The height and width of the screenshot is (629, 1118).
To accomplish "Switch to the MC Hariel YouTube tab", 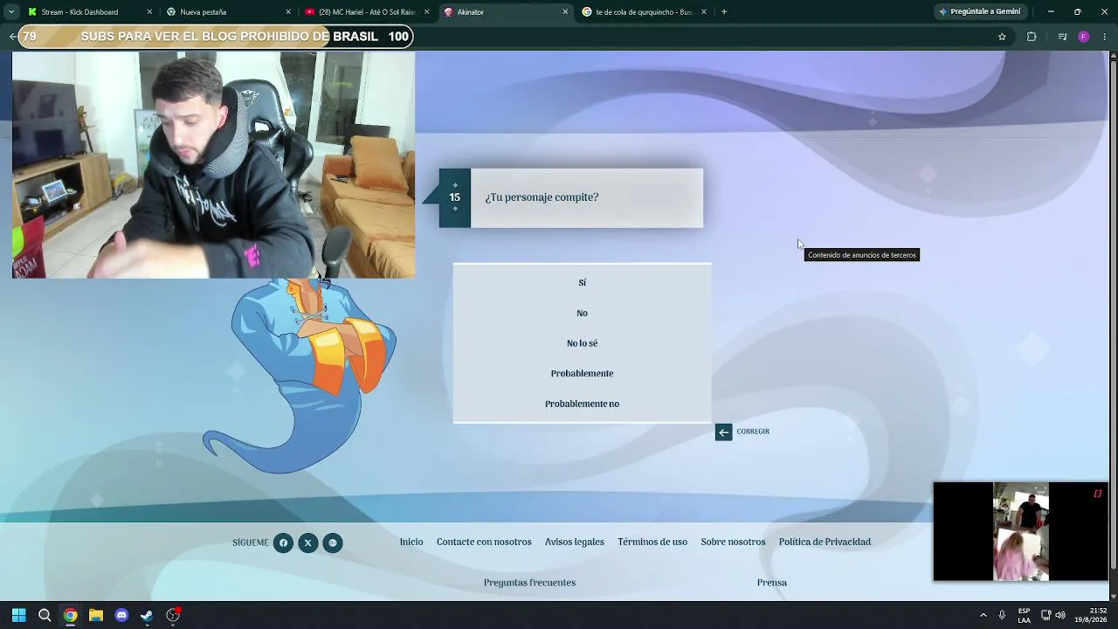I will click(366, 12).
